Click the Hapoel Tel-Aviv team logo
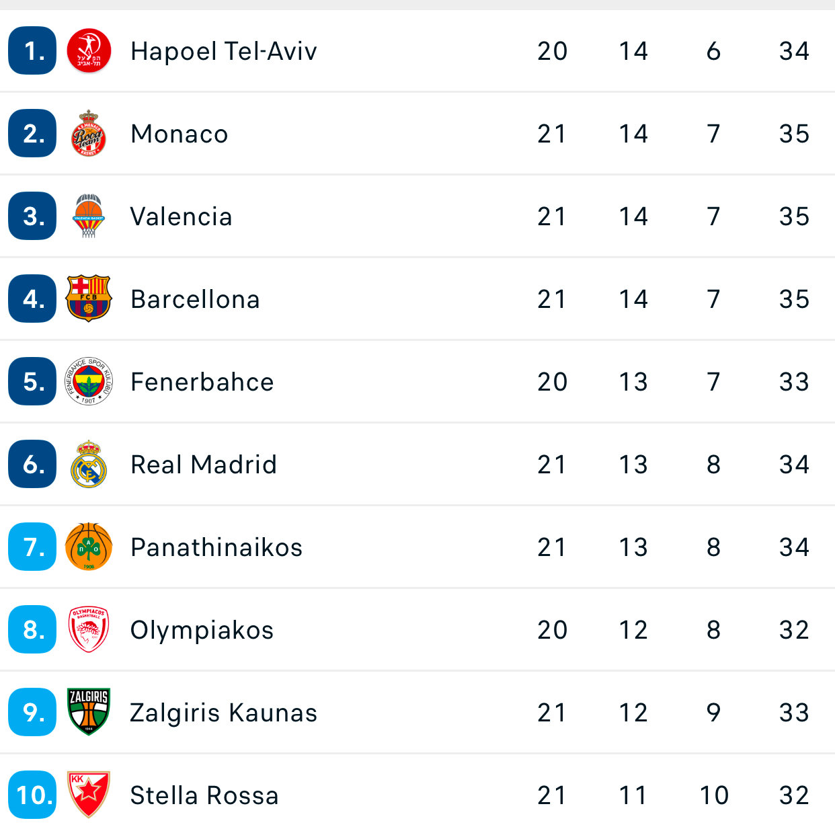Viewport: 835px width, 831px height. (89, 51)
